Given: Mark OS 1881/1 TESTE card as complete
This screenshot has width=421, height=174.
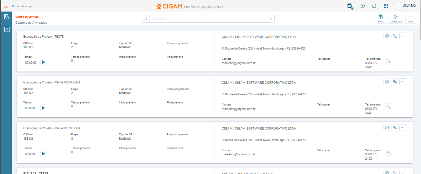Looking at the screenshot, I should coord(387,36).
